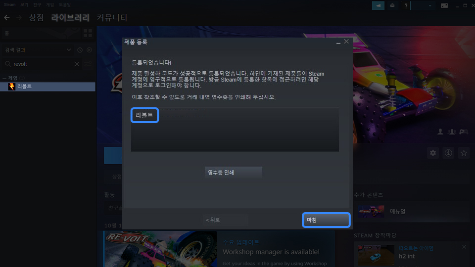The image size is (475, 267).
Task: Open the Workshop manager is available news
Action: point(271,252)
